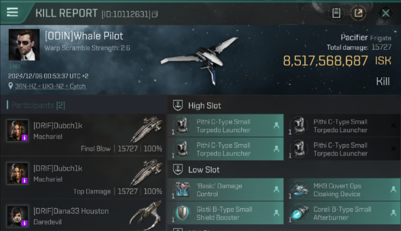Click the total ISK value
The image size is (401, 231).
[x=325, y=61]
